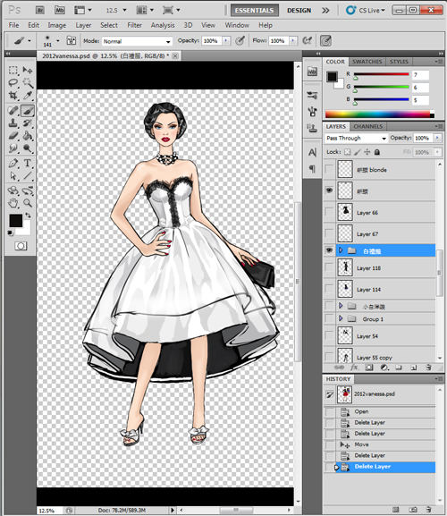Open the layer Opacity arrow
Image resolution: width=447 pixels, height=516 pixels.
coord(437,138)
